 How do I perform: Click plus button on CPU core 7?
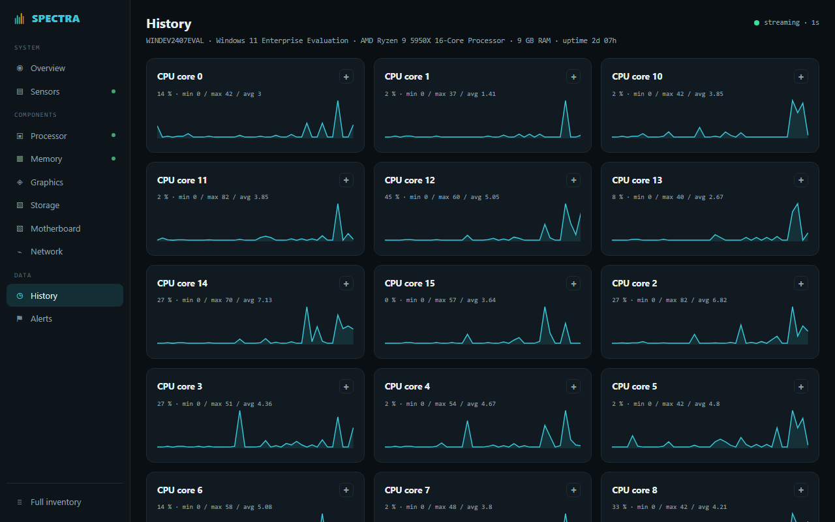point(573,490)
